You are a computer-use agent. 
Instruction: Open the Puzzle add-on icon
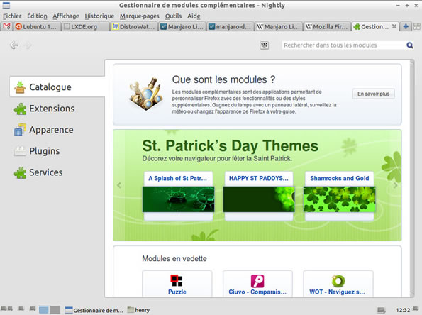pos(177,280)
